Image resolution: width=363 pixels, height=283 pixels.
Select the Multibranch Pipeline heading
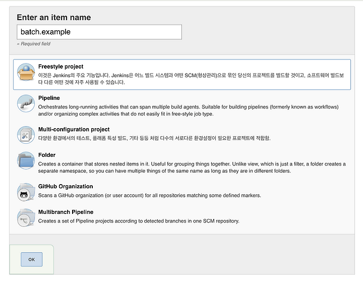click(x=66, y=212)
